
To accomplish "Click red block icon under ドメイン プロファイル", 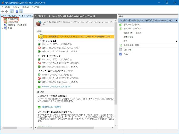I will pos(39,48).
